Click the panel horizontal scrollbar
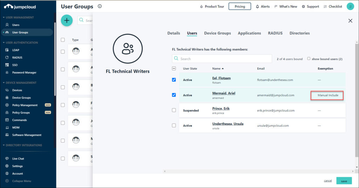The height and width of the screenshot is (188, 359). [259, 171]
